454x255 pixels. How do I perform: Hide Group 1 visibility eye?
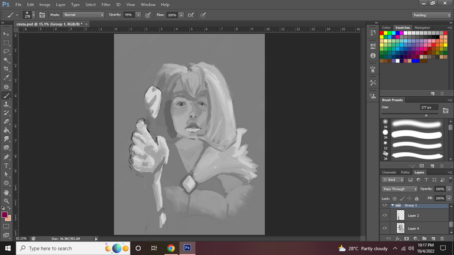coord(385,205)
